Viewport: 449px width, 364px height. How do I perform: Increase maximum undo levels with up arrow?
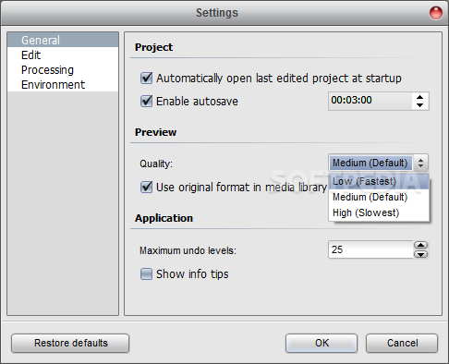coord(420,245)
